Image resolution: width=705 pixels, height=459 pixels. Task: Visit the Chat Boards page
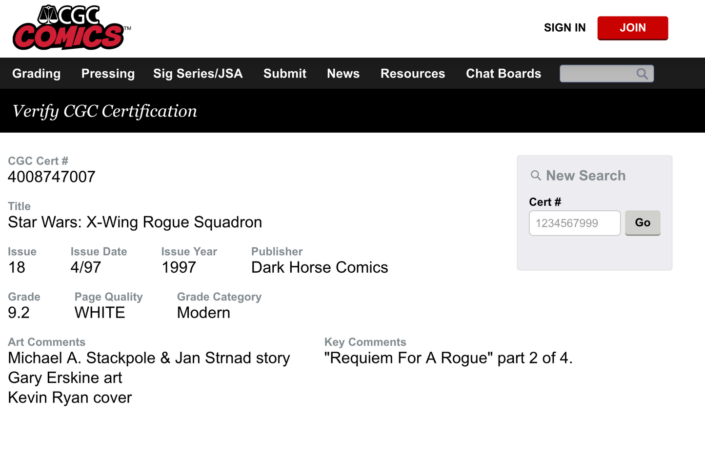point(504,74)
